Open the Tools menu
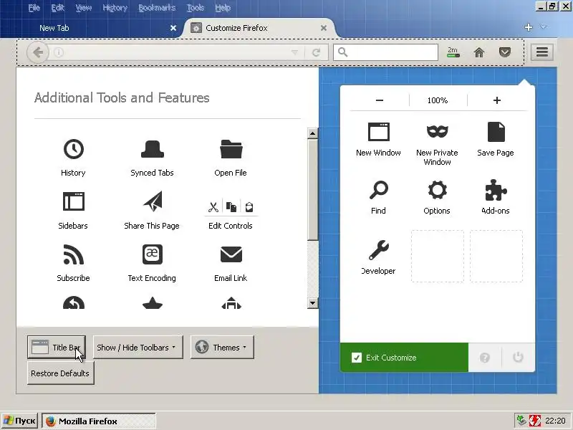Image resolution: width=573 pixels, height=430 pixels. tap(195, 8)
